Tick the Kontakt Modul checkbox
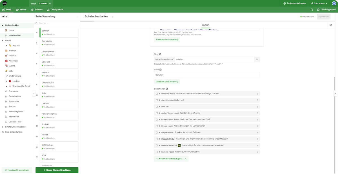The width and height of the screenshot is (338, 174). (x=157, y=152)
